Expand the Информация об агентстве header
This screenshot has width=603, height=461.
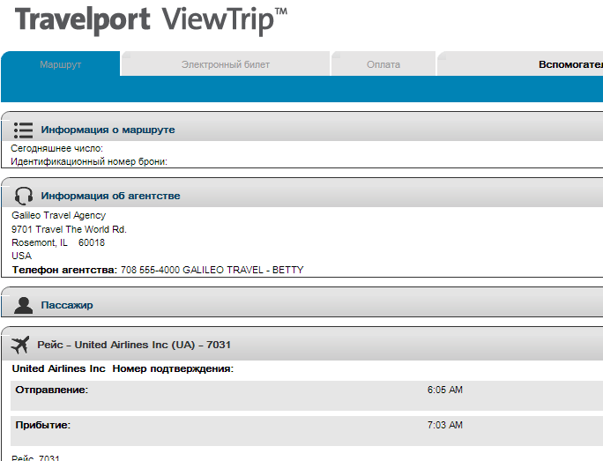[110, 196]
